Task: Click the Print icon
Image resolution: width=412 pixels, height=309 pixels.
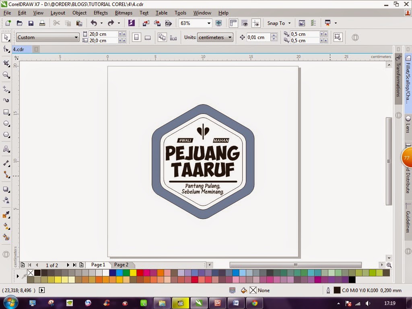Action: pyautogui.click(x=42, y=23)
